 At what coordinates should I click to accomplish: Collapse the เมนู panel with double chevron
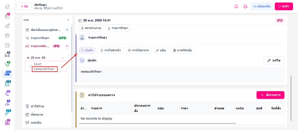[x=68, y=20]
